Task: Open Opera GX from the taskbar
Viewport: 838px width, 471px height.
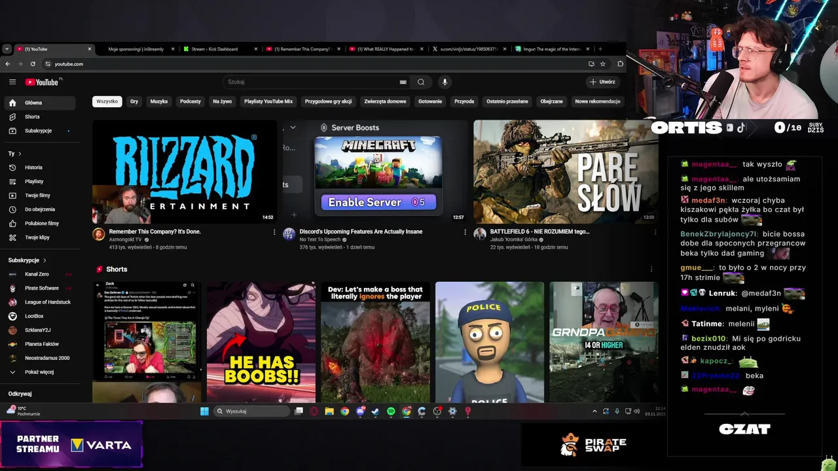Action: click(x=314, y=411)
